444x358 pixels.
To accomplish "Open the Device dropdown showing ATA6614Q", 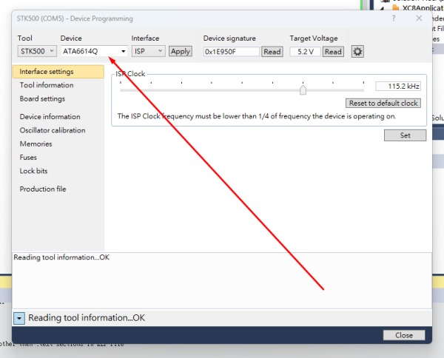I will point(94,51).
